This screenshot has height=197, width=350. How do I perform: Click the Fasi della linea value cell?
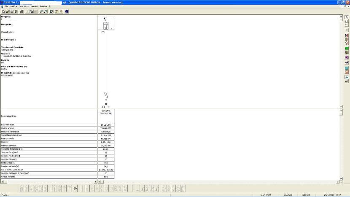pos(106,125)
